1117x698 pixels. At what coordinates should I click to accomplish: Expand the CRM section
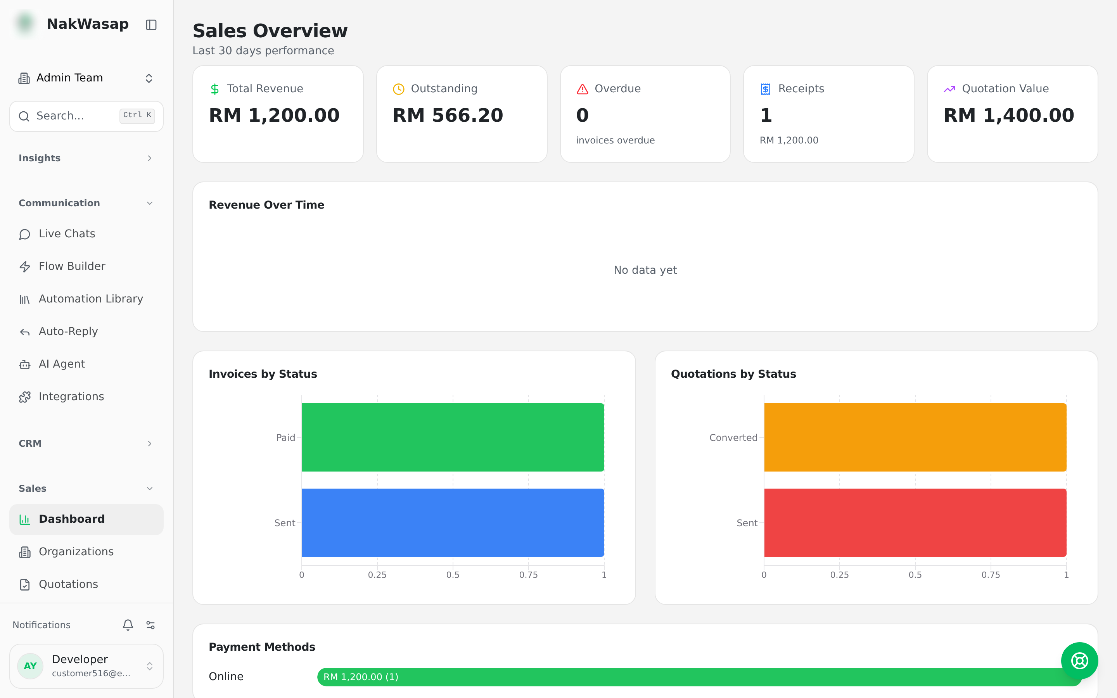(86, 444)
